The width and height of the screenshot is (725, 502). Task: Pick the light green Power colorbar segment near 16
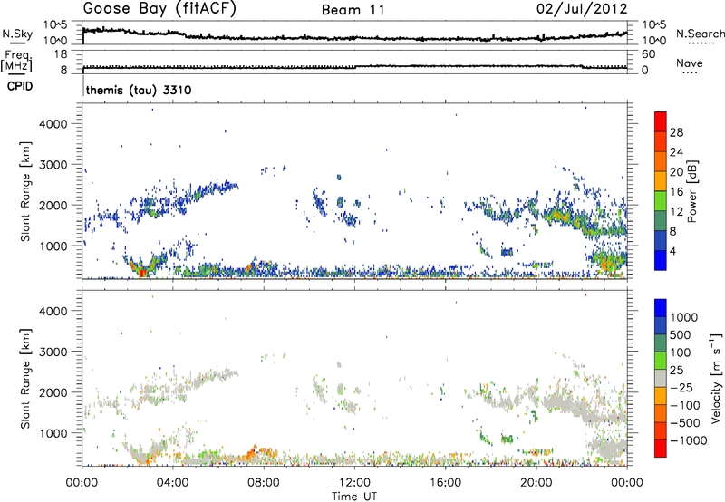[x=661, y=200]
